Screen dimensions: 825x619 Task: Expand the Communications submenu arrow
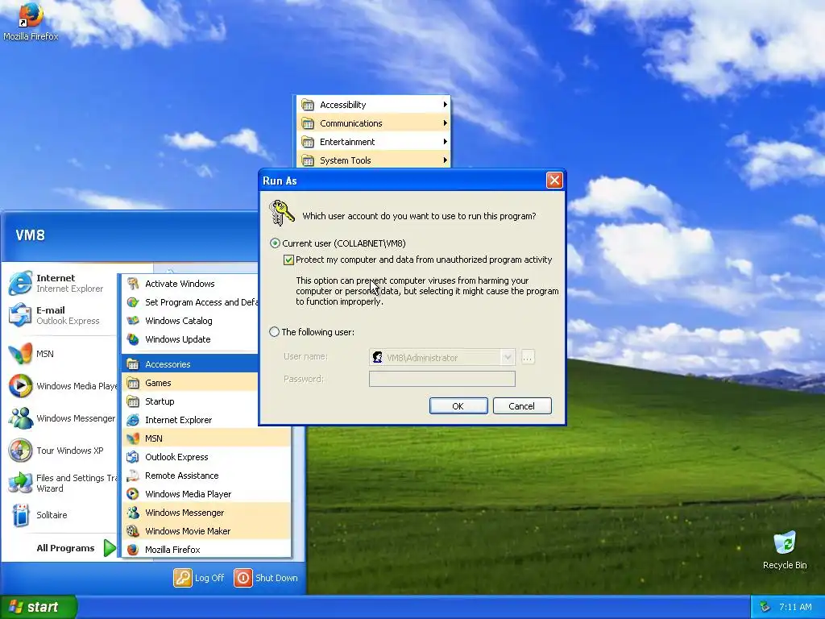click(445, 123)
